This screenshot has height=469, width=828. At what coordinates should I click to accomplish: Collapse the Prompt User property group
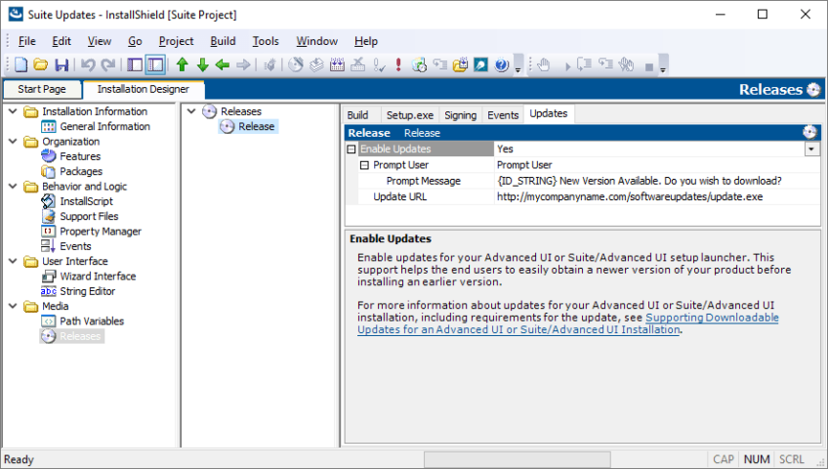[x=364, y=165]
